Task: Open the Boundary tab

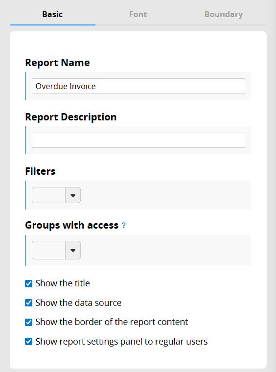Action: pos(224,14)
